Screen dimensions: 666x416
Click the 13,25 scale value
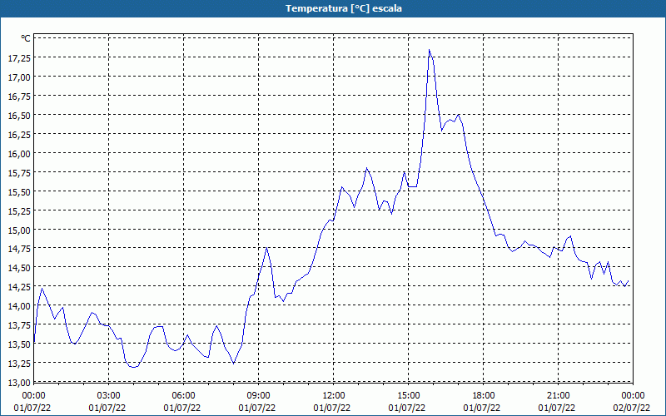19,364
